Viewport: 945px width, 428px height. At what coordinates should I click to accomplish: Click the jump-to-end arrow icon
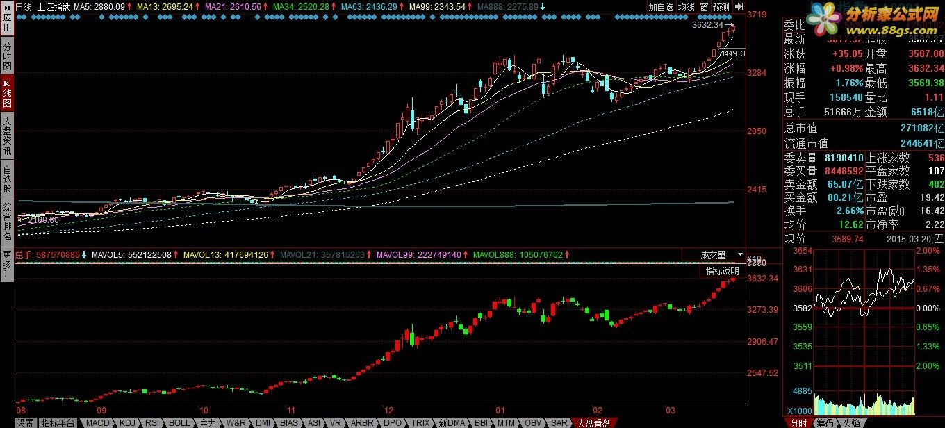tap(738, 6)
